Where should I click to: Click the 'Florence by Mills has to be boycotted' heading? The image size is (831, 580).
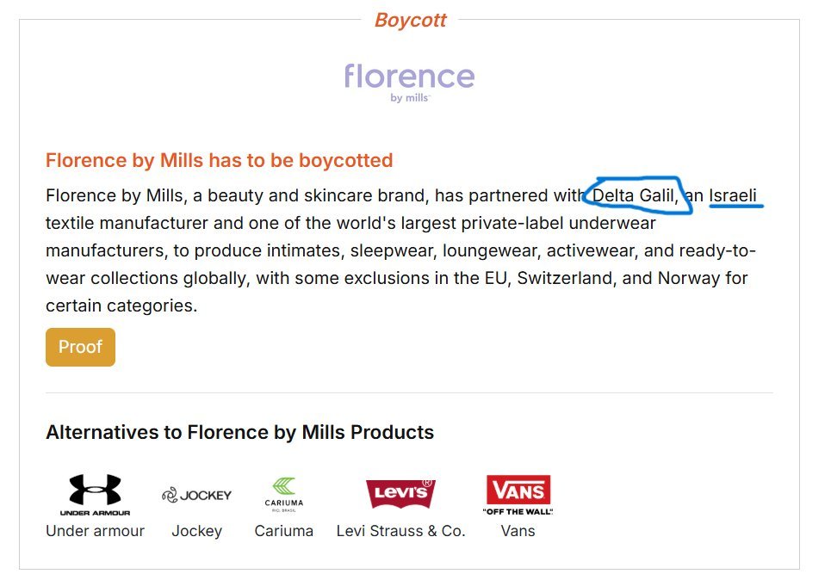219,160
